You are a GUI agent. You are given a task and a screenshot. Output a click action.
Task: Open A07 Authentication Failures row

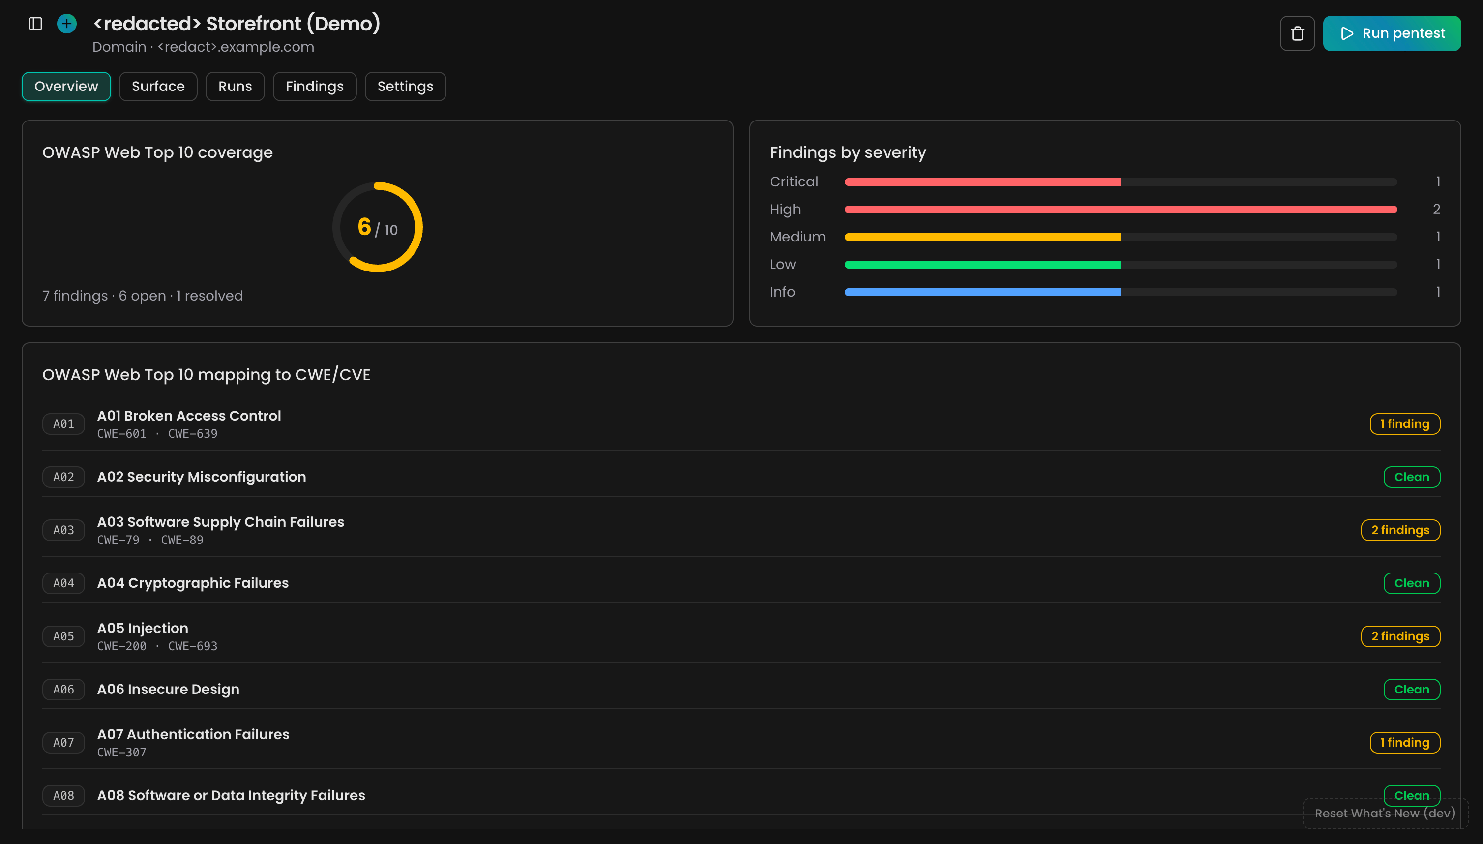741,743
